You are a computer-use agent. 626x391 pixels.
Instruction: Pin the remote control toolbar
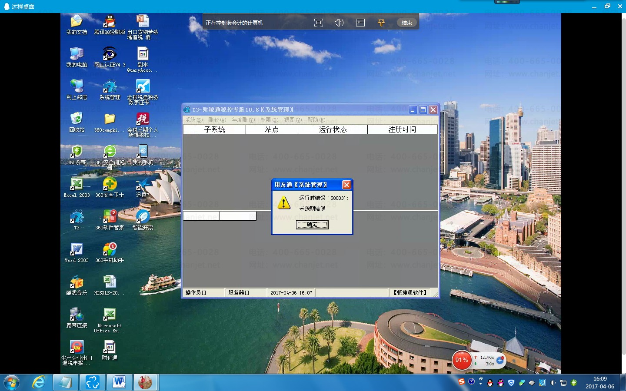click(381, 23)
